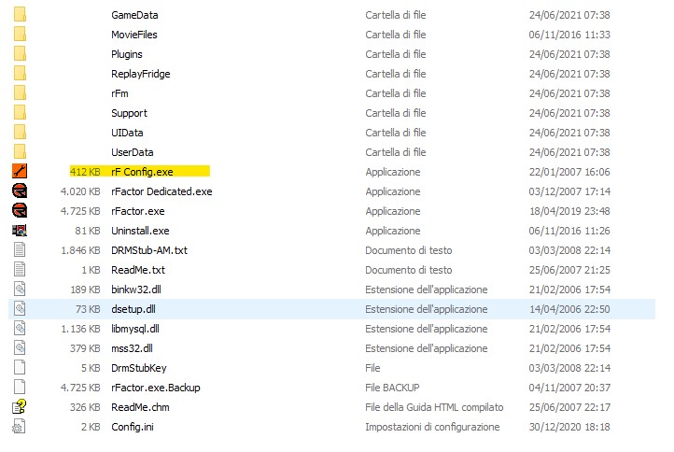Image resolution: width=674 pixels, height=452 pixels.
Task: Click the rFactor.exe application icon
Action: 20,211
